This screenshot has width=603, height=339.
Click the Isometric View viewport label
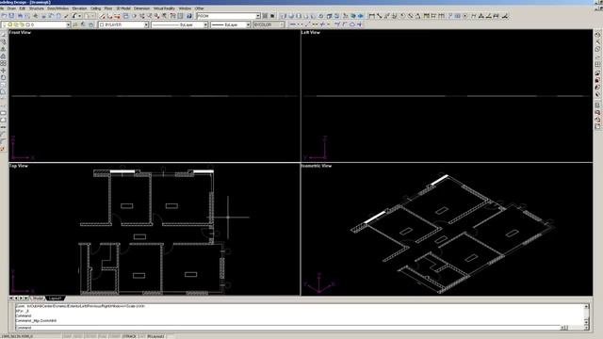[317, 166]
